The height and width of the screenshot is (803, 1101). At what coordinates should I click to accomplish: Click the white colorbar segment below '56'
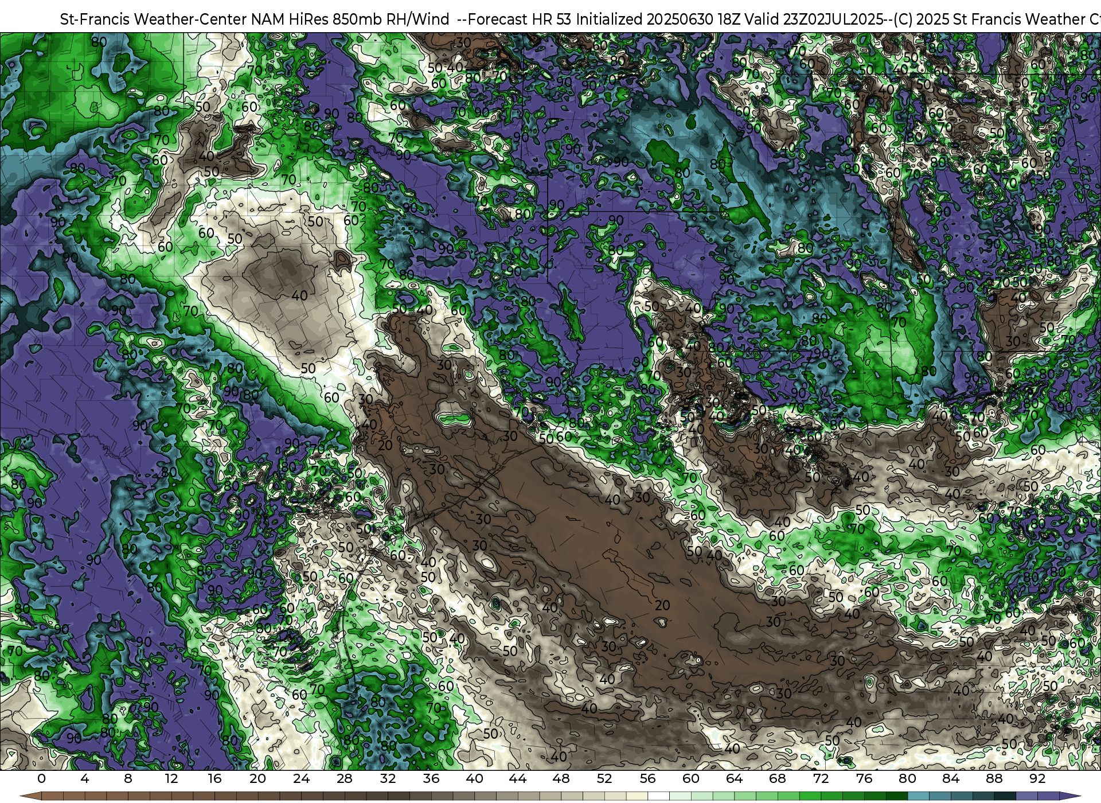point(658,797)
